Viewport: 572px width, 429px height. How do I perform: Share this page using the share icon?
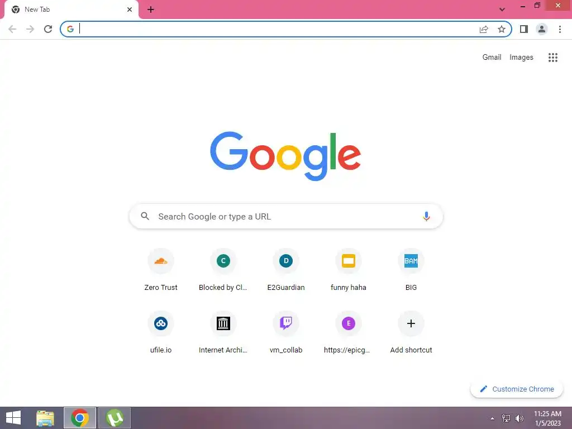click(484, 29)
